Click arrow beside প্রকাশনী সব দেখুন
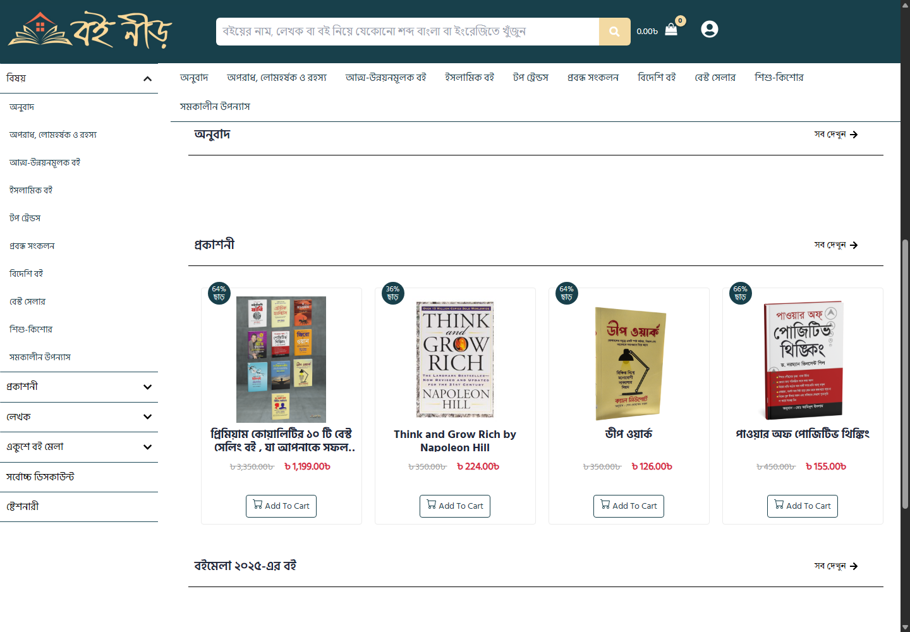This screenshot has height=632, width=910. click(854, 245)
